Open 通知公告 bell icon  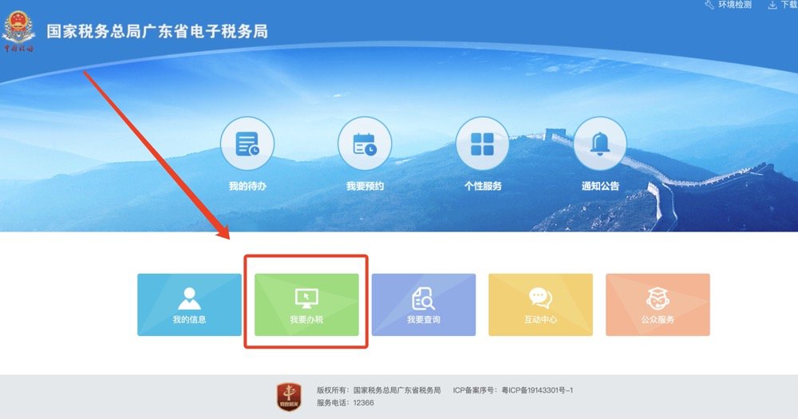coord(600,144)
